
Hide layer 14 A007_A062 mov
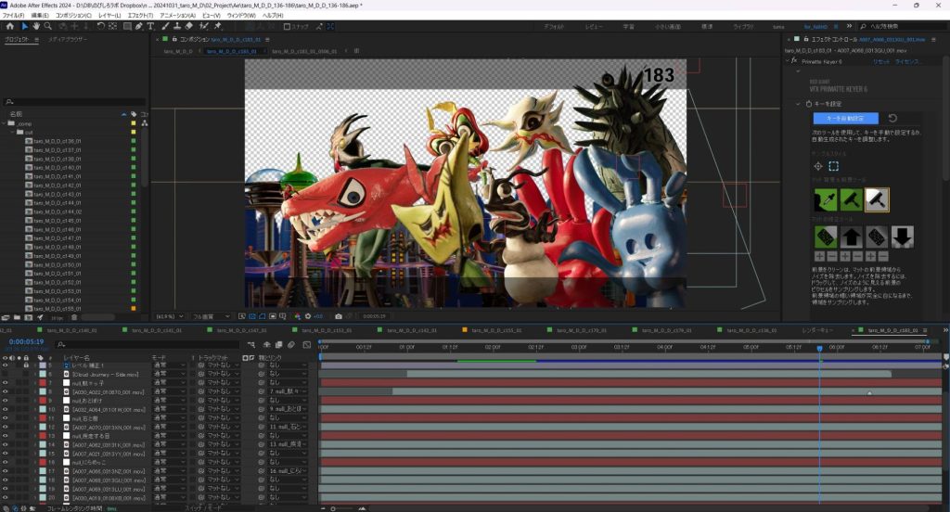point(5,444)
